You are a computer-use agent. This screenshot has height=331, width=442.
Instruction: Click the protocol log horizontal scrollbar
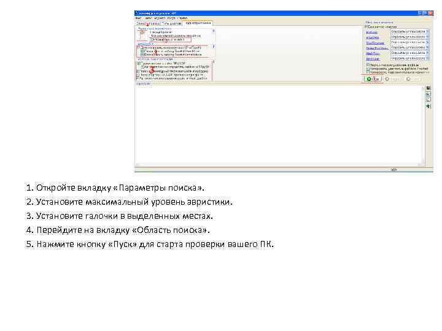click(x=280, y=164)
